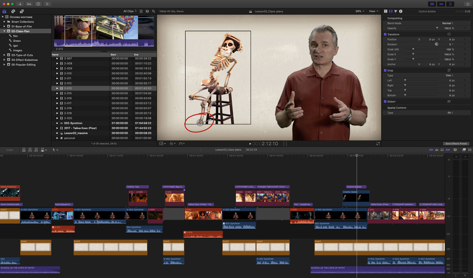Open the Background Tasks checkmark button
The width and height of the screenshot is (473, 278).
point(38,4)
